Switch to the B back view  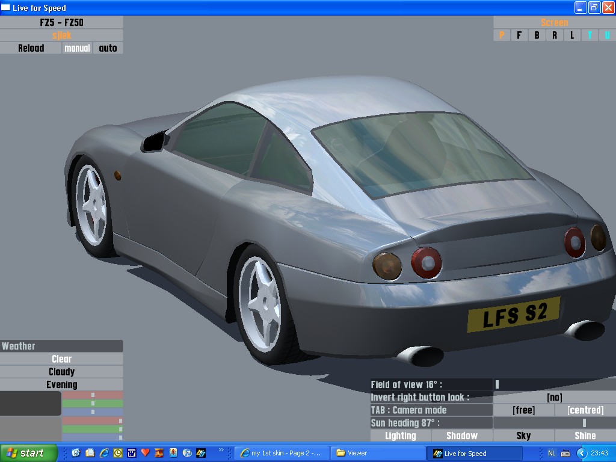click(x=537, y=35)
